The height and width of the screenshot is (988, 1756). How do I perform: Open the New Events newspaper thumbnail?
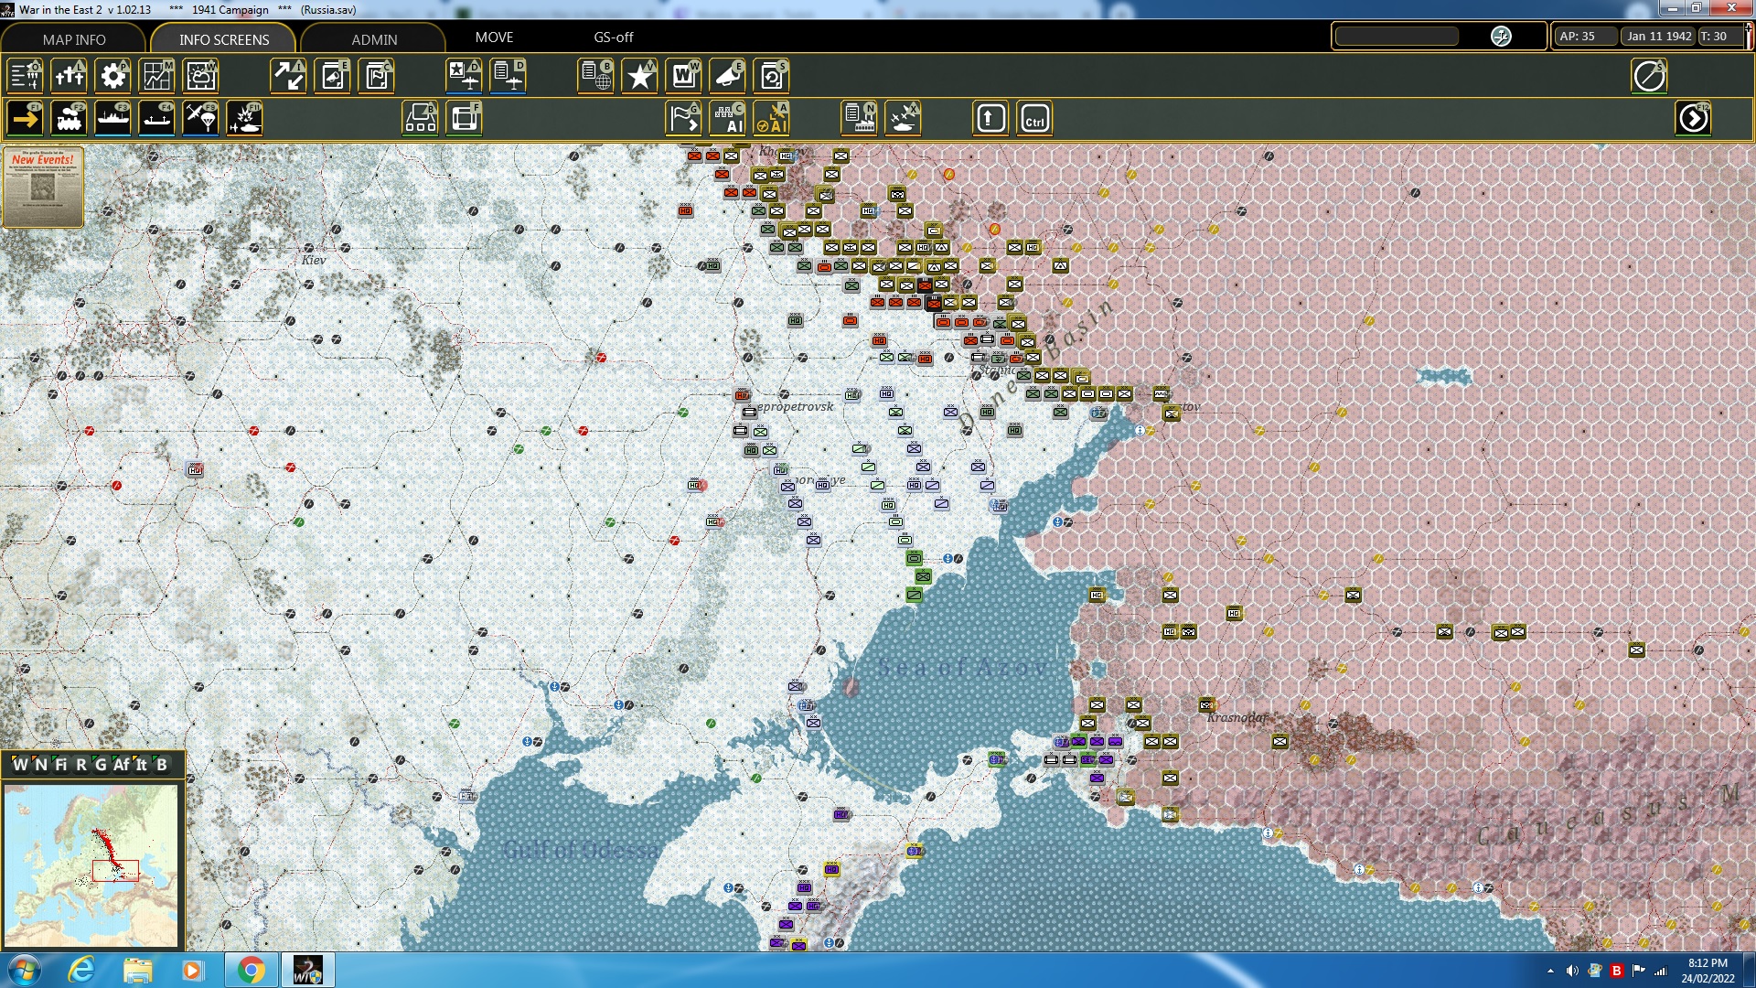pyautogui.click(x=43, y=187)
